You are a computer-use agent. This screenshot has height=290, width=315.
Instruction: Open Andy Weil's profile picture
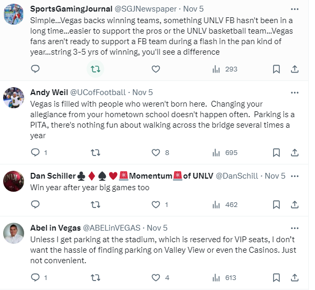click(x=14, y=98)
